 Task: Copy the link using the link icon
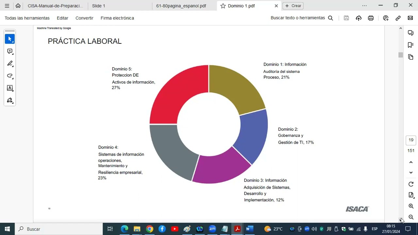(398, 18)
